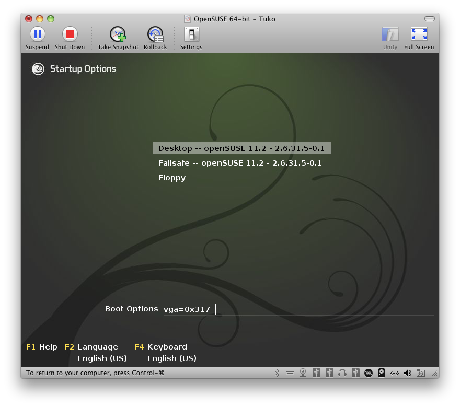
Task: Suspend the virtual machine
Action: (x=37, y=38)
